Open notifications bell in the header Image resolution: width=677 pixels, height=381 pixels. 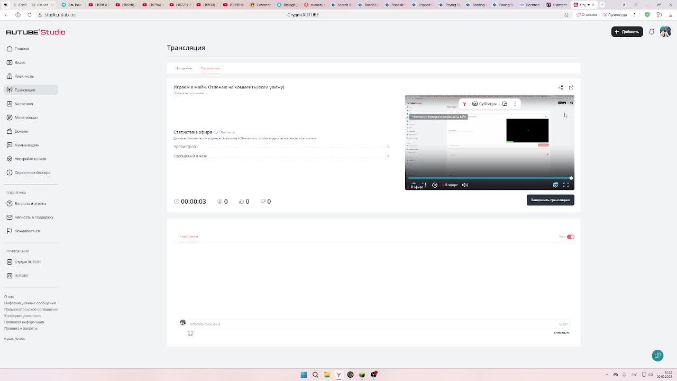tap(652, 32)
